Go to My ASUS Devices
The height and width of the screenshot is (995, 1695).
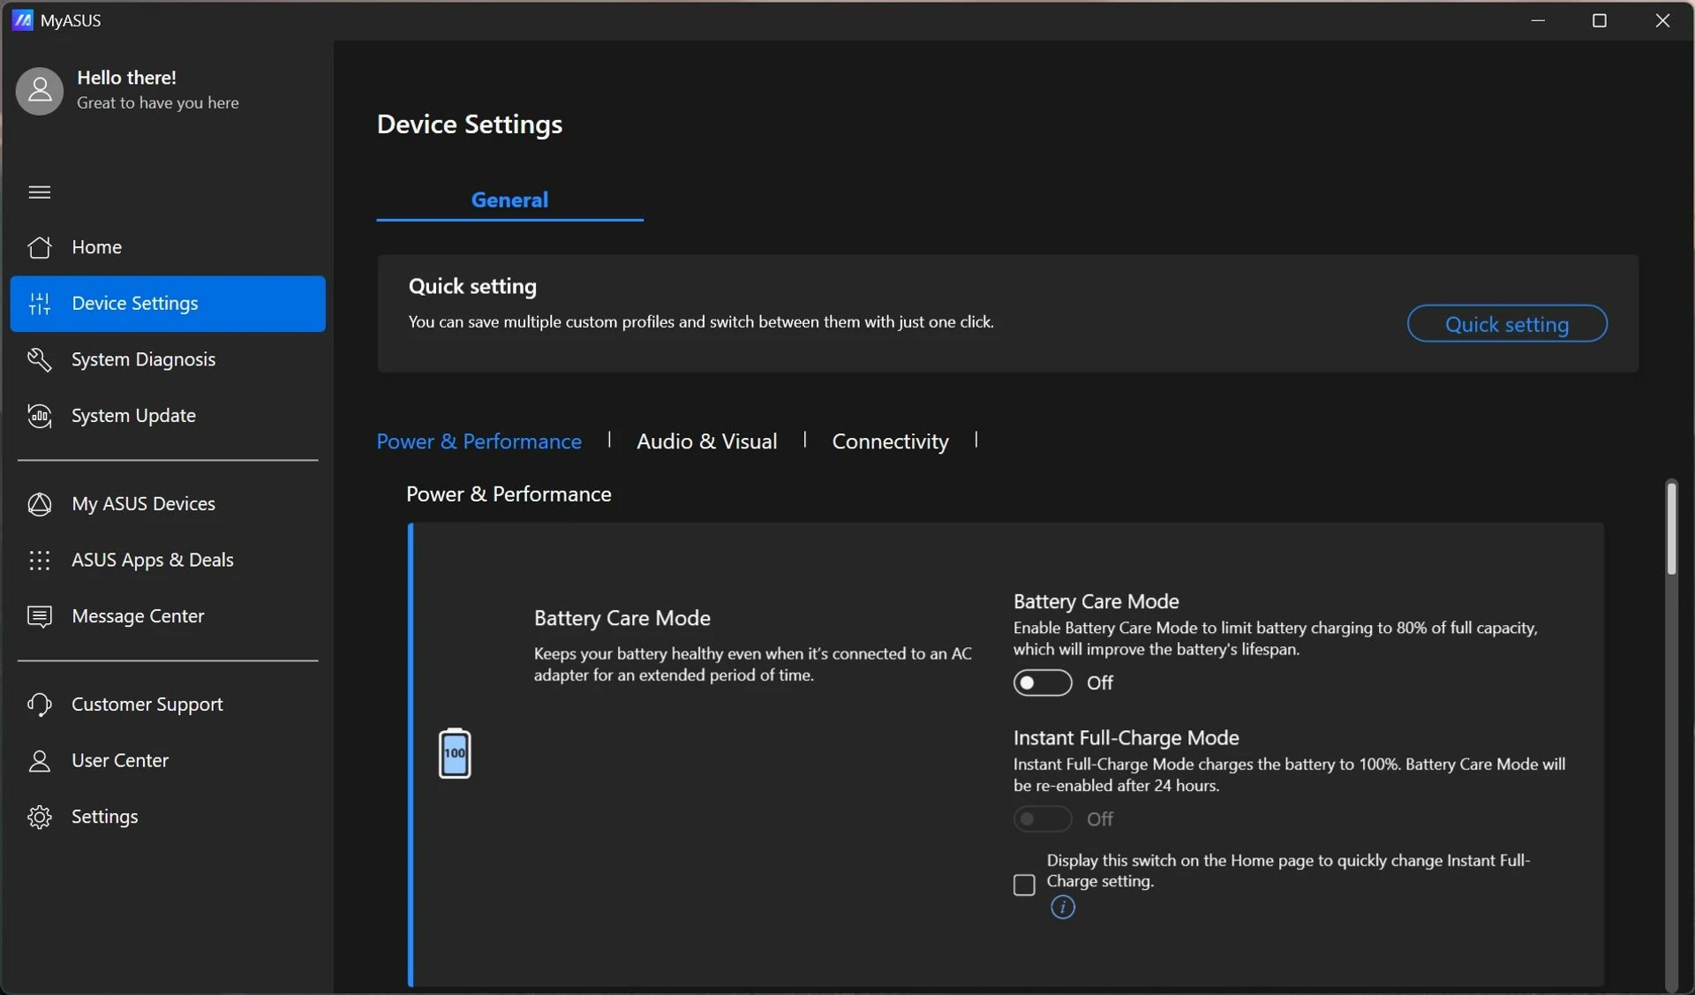click(x=168, y=504)
